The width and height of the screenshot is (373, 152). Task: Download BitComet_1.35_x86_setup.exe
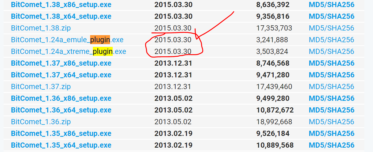[x=61, y=133]
